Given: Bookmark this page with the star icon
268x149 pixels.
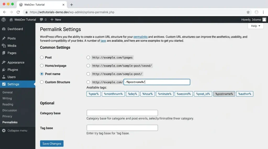Looking at the screenshot, I should pos(248,12).
